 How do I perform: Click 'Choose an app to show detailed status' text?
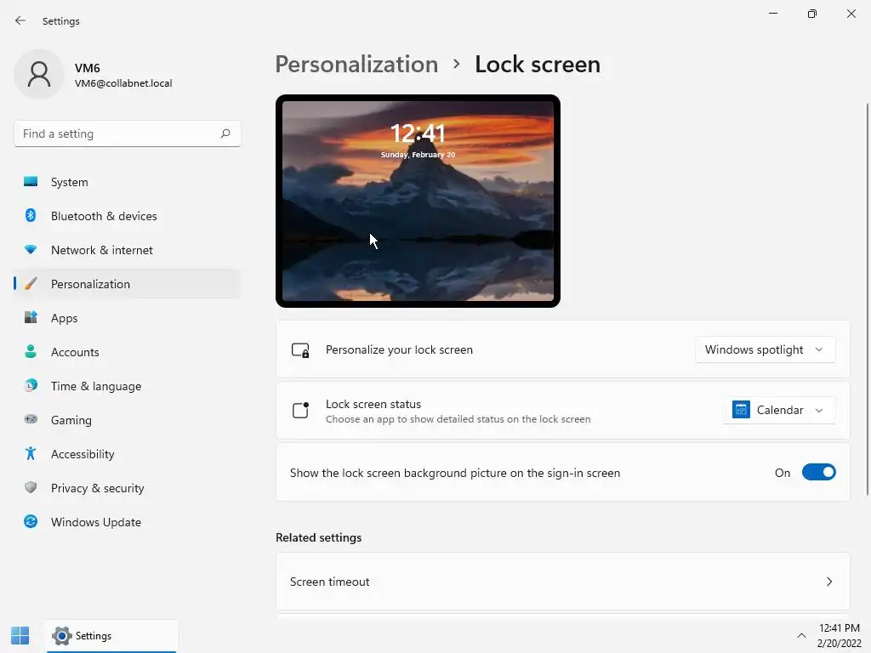pos(458,419)
